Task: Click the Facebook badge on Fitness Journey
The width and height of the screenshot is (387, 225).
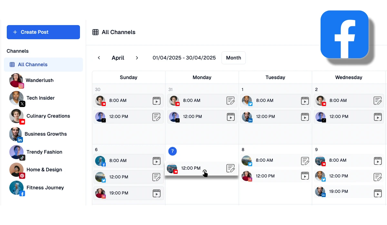Action: (22, 194)
